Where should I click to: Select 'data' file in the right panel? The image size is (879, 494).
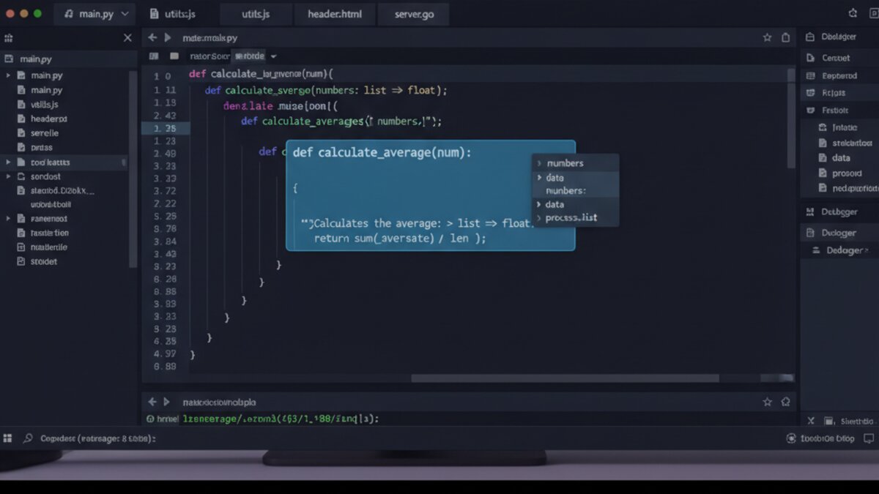841,157
